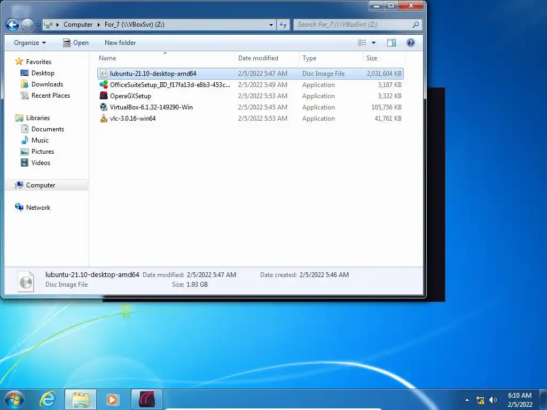The image size is (547, 410).
Task: Click the lubuntu disc image file icon
Action: click(x=104, y=74)
